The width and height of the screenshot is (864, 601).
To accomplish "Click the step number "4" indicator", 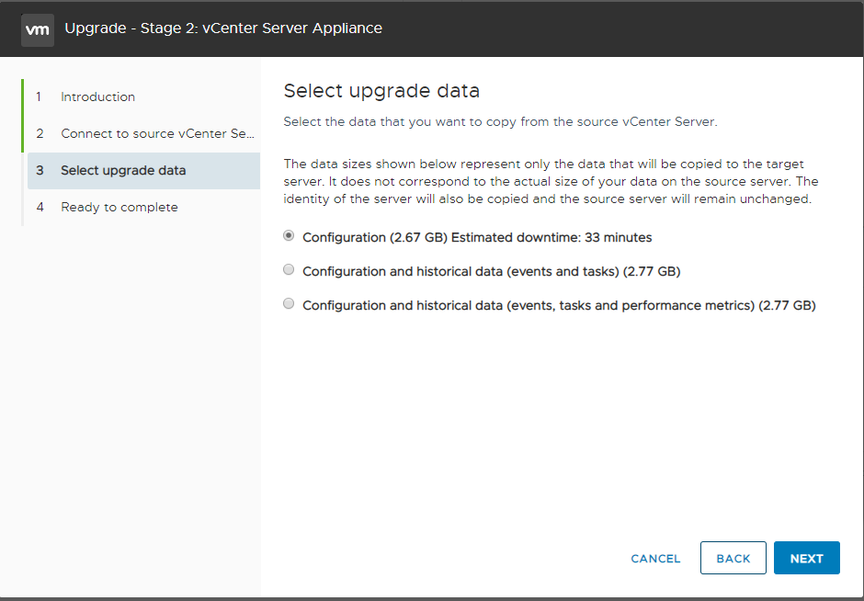I will pyautogui.click(x=40, y=207).
